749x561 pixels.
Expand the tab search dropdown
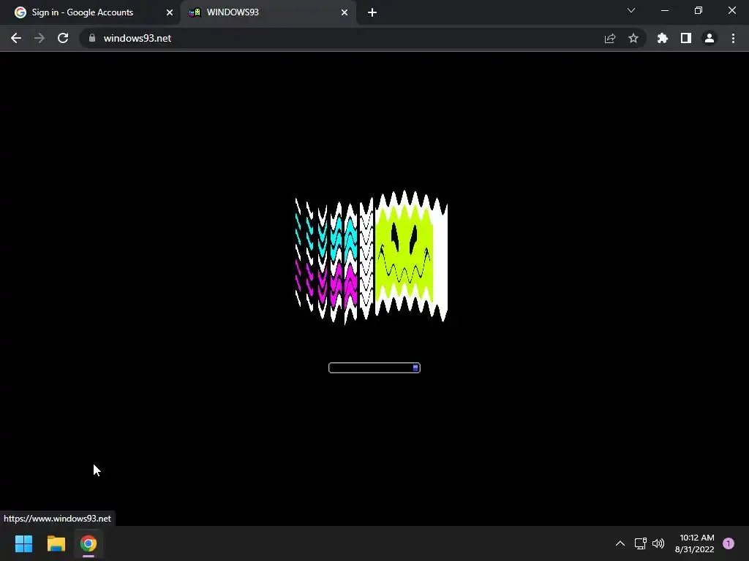click(631, 10)
